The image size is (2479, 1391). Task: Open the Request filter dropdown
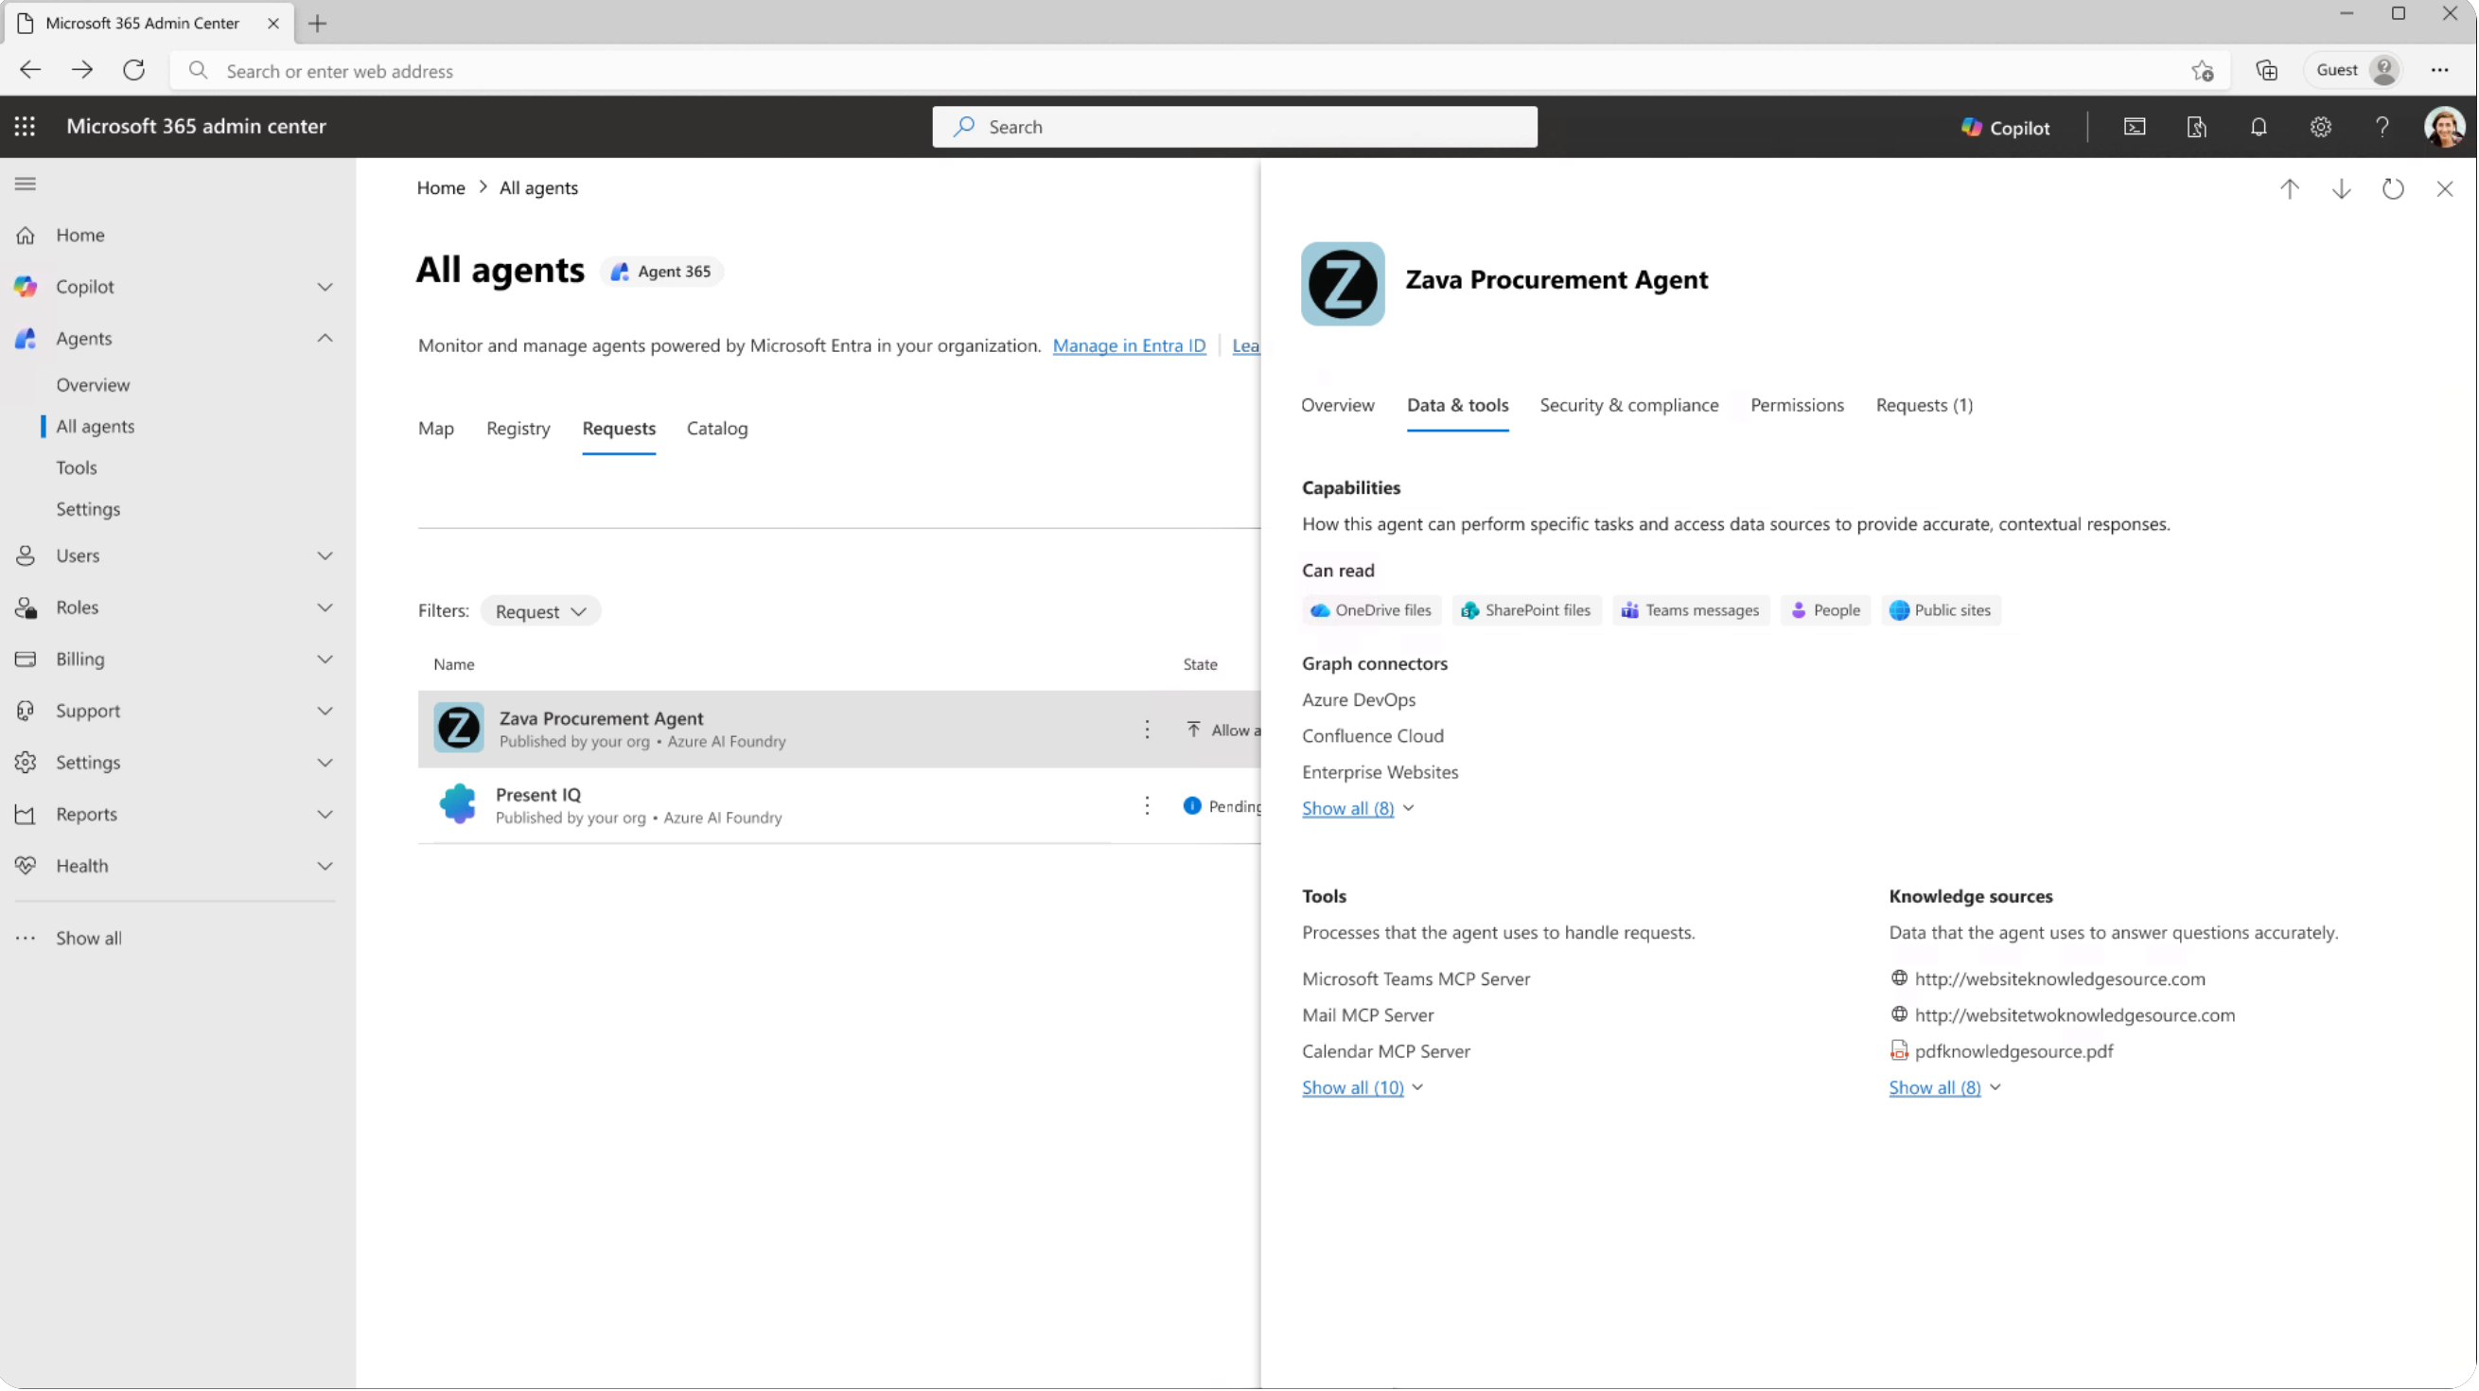tap(541, 611)
